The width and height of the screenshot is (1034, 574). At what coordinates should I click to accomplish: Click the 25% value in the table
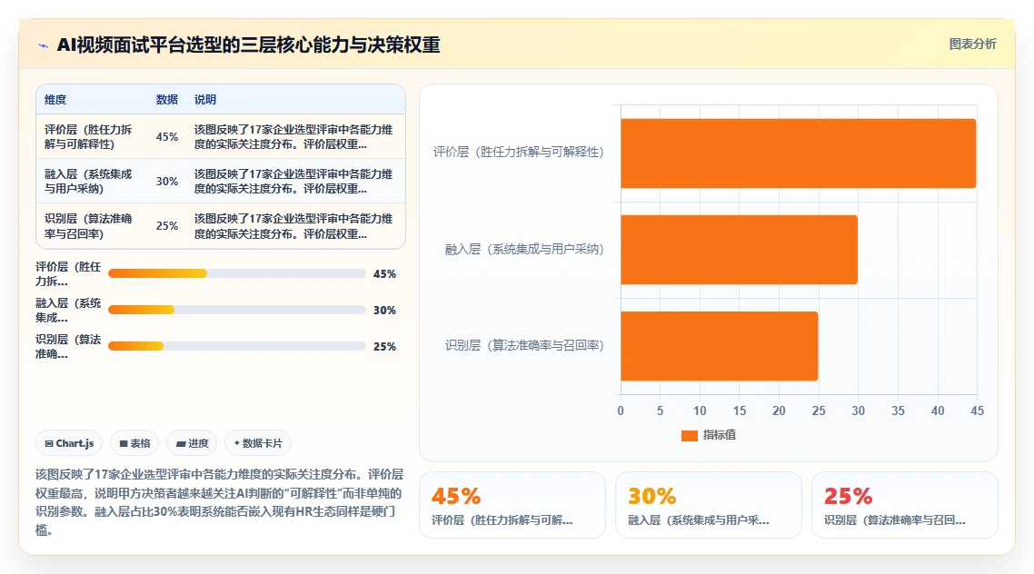click(167, 226)
